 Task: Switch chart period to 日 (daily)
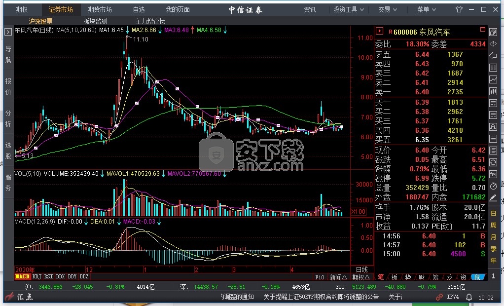493,213
